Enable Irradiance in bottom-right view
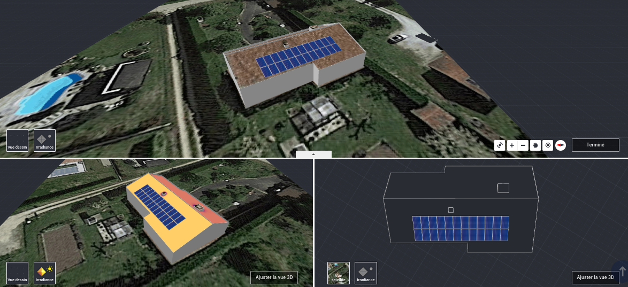The height and width of the screenshot is (287, 628). click(x=366, y=273)
